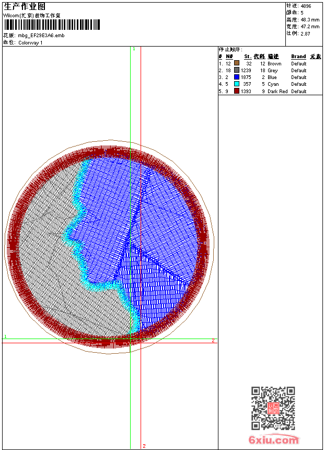Click the Colorway 1 label
324x450 pixels.
(x=30, y=42)
